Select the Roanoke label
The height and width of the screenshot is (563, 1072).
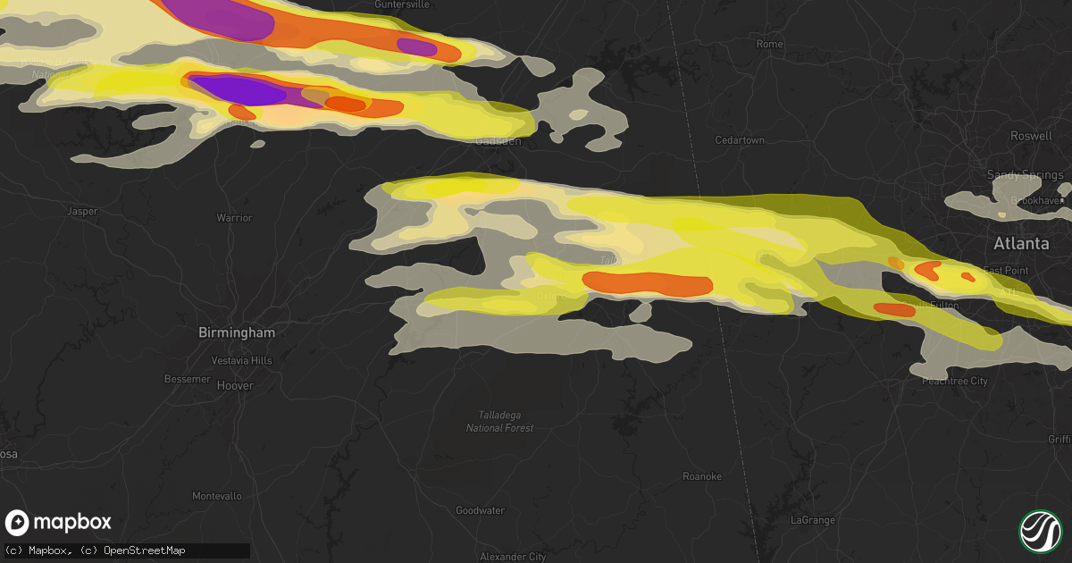pos(701,477)
